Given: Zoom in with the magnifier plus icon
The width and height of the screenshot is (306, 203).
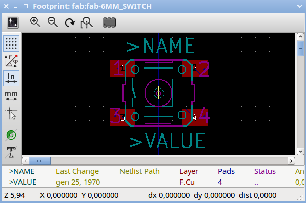Looking at the screenshot, I should [x=35, y=22].
